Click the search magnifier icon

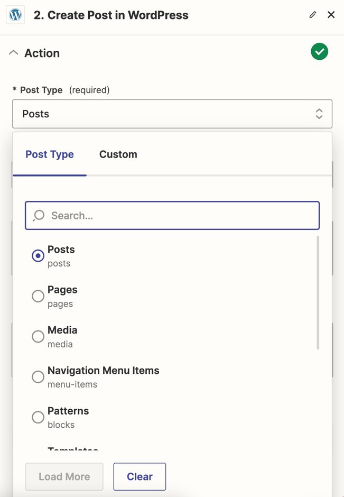tap(39, 216)
